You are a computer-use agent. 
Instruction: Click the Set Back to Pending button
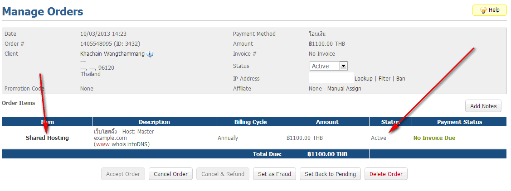(330, 174)
